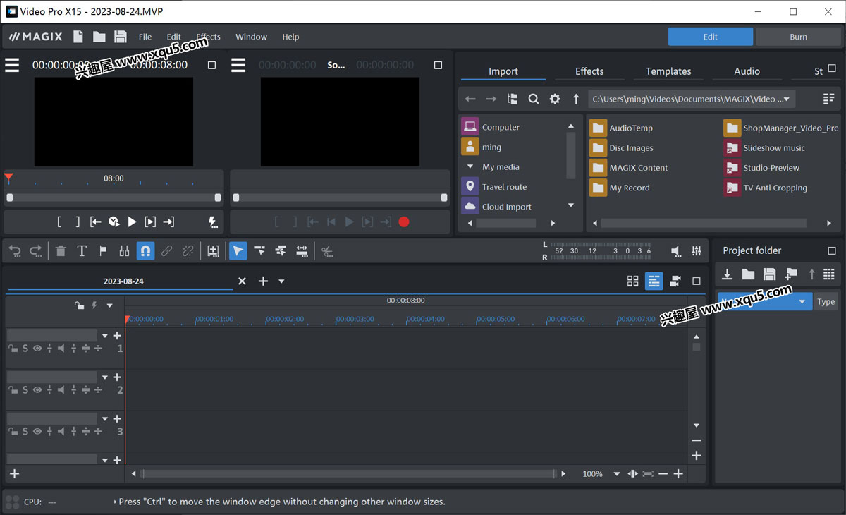Delete selected object with trash can icon

click(x=61, y=250)
